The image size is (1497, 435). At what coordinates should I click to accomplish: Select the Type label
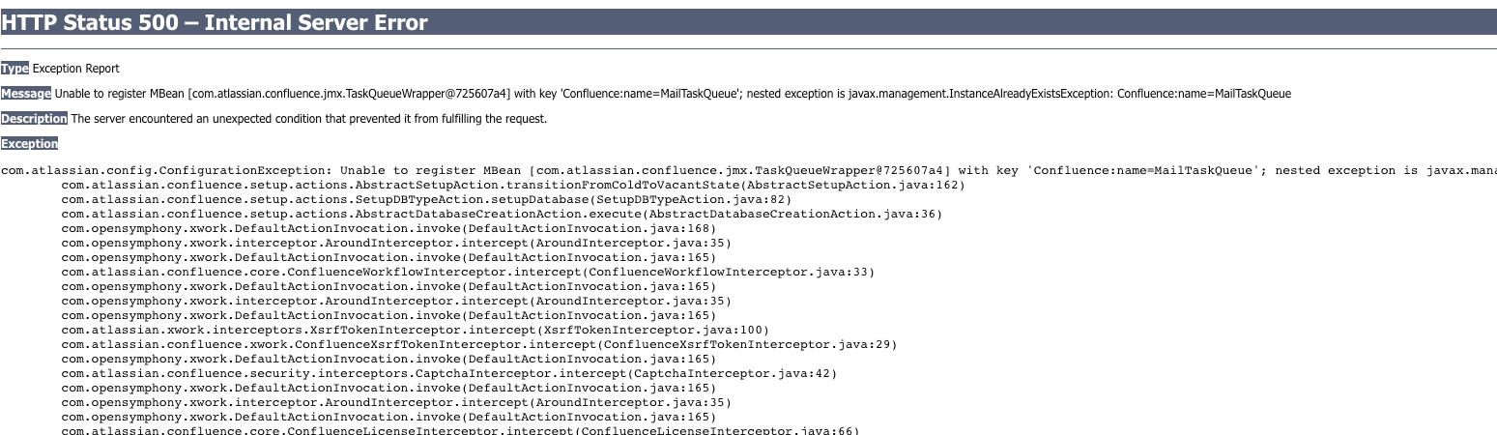coord(14,69)
